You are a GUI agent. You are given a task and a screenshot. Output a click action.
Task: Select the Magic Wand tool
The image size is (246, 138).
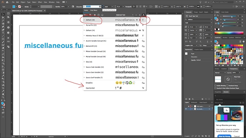click(x=3, y=21)
